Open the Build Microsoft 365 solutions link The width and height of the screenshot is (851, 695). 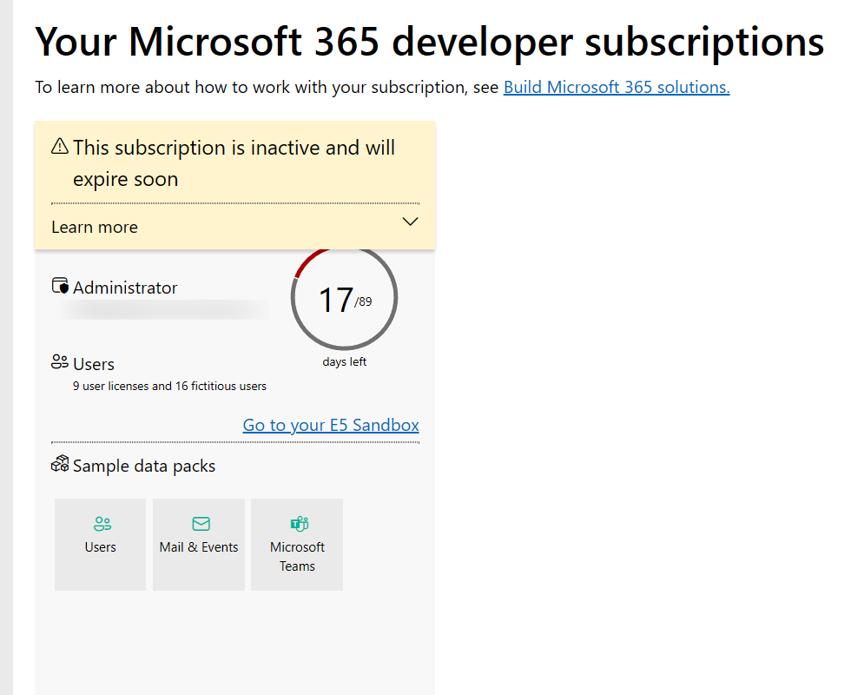(x=617, y=87)
